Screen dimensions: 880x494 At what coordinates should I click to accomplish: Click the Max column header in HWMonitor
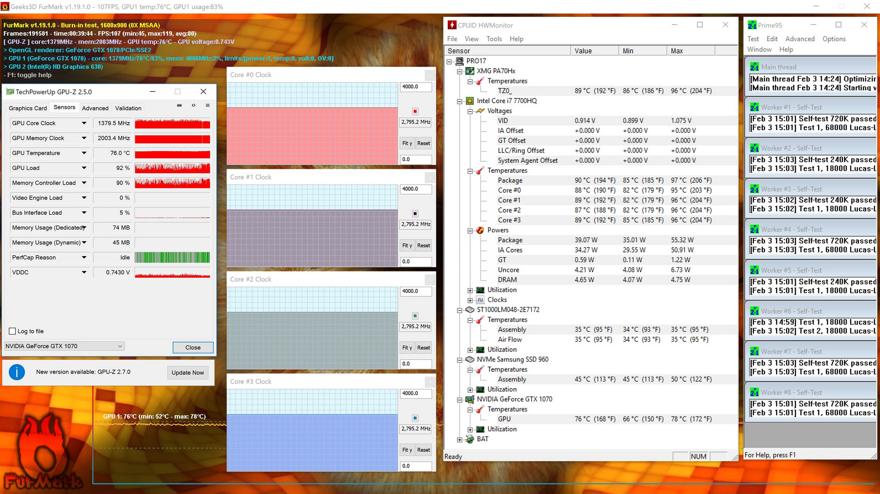pyautogui.click(x=691, y=51)
